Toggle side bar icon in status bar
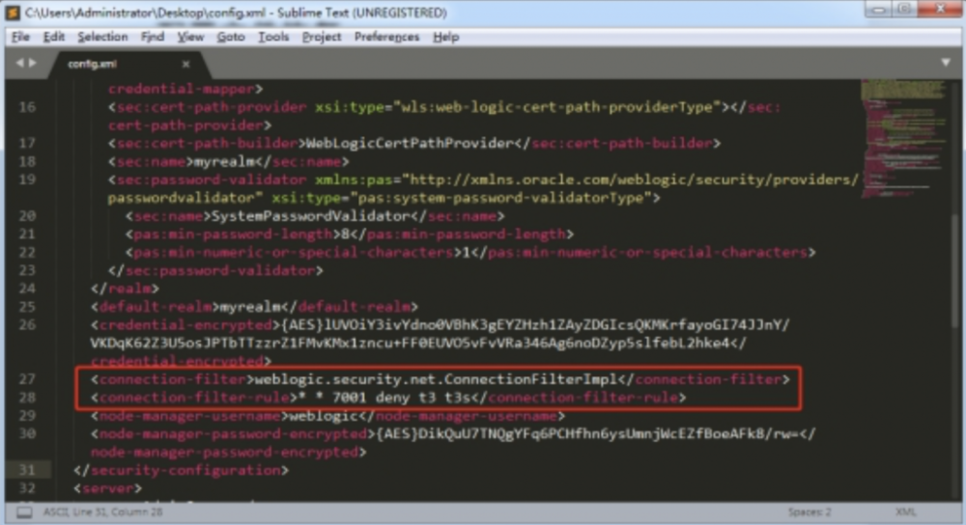 tap(24, 512)
